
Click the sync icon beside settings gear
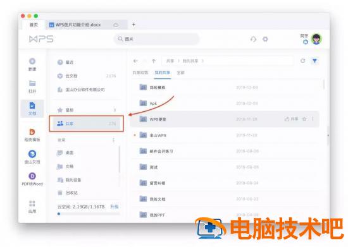(254, 39)
